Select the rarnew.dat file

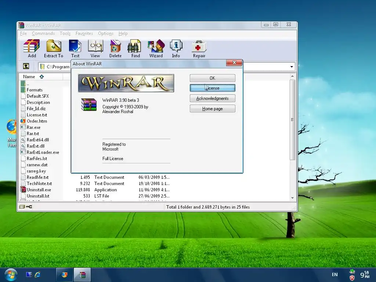pos(37,165)
